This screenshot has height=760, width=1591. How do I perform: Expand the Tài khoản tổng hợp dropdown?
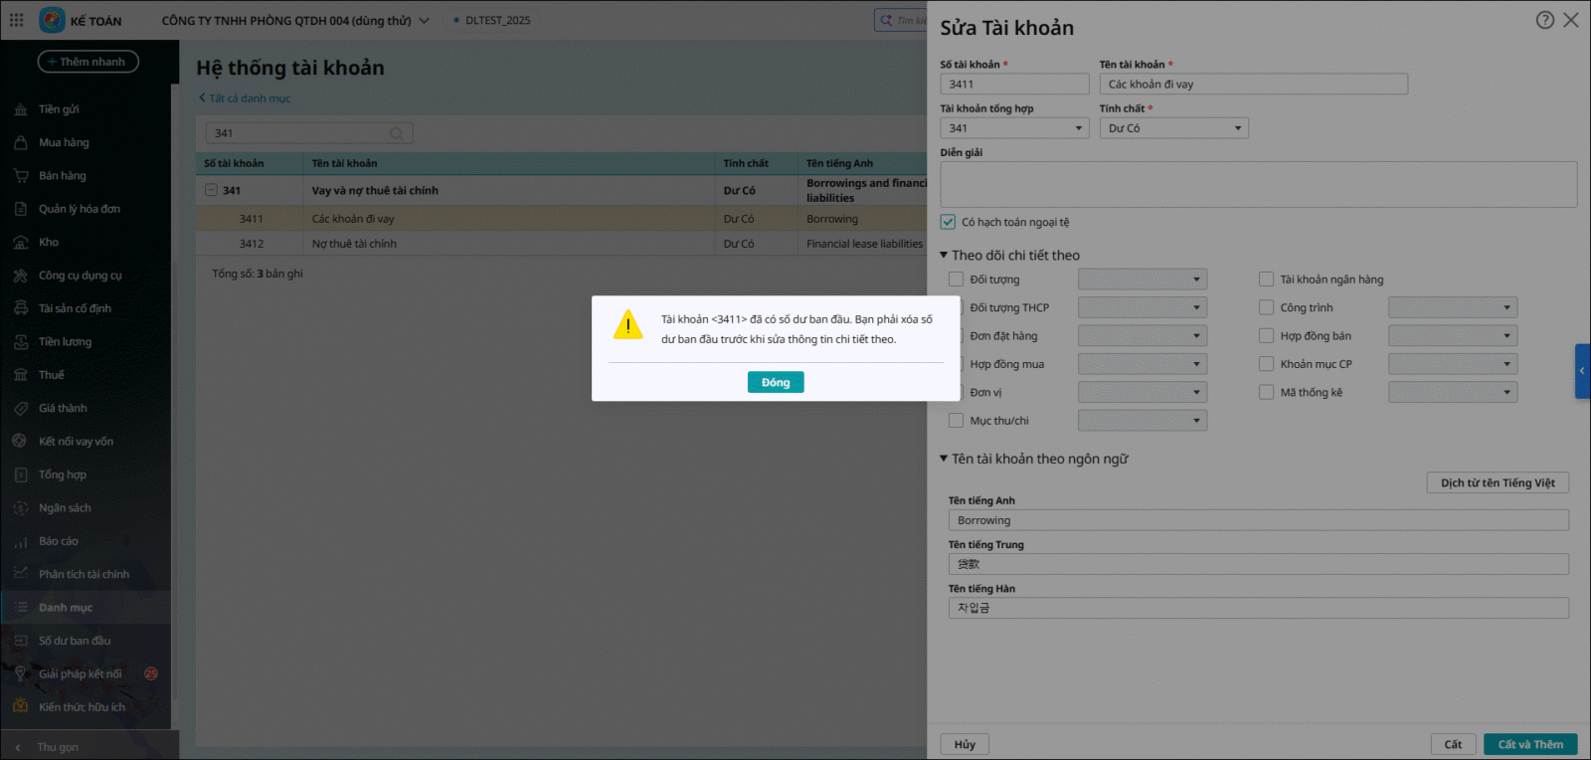pos(1079,128)
